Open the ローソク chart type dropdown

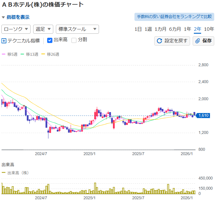16,29
